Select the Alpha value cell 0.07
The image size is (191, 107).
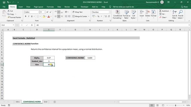(49, 58)
